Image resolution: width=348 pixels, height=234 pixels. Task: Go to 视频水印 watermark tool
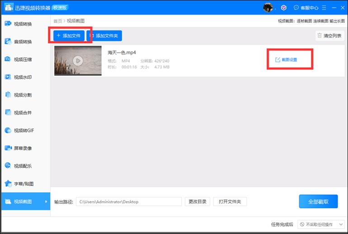pyautogui.click(x=23, y=77)
